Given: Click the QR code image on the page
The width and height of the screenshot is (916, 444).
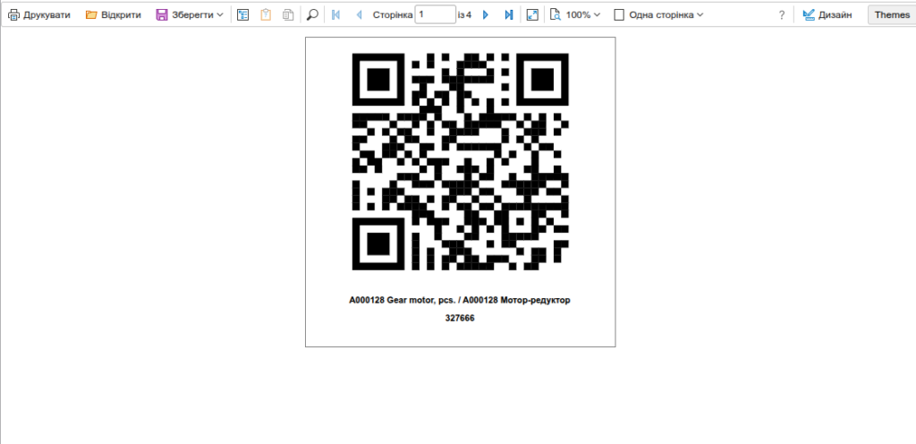Looking at the screenshot, I should tap(460, 161).
